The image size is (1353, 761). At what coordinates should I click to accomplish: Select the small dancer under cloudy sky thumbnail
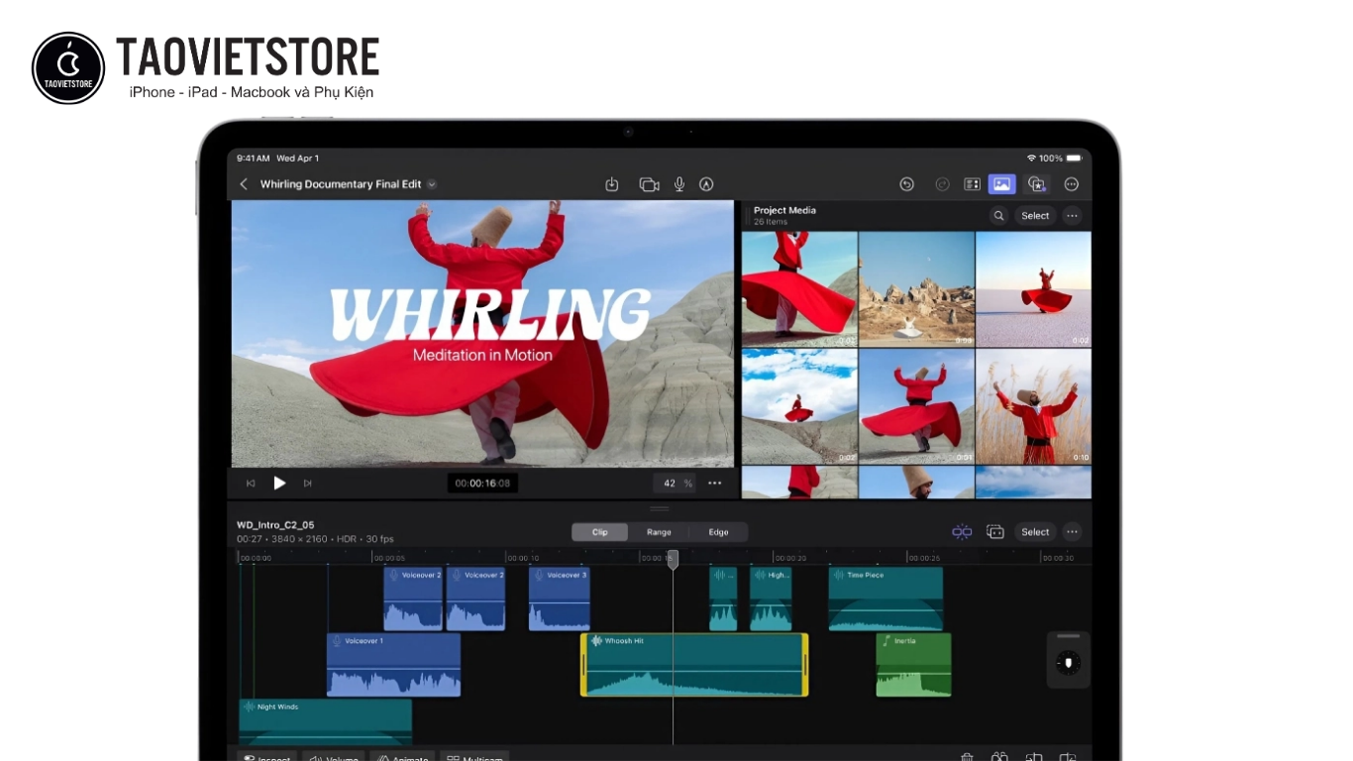[799, 406]
